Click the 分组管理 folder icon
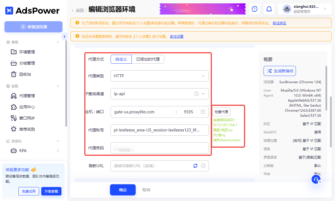This screenshot has height=201, width=335. pyautogui.click(x=13, y=63)
